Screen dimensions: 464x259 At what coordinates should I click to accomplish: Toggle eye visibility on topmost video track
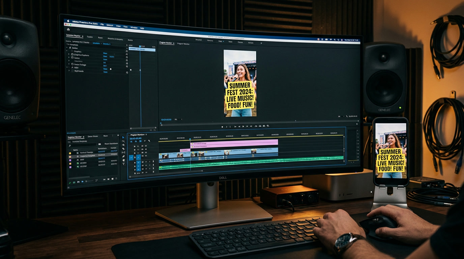point(146,146)
